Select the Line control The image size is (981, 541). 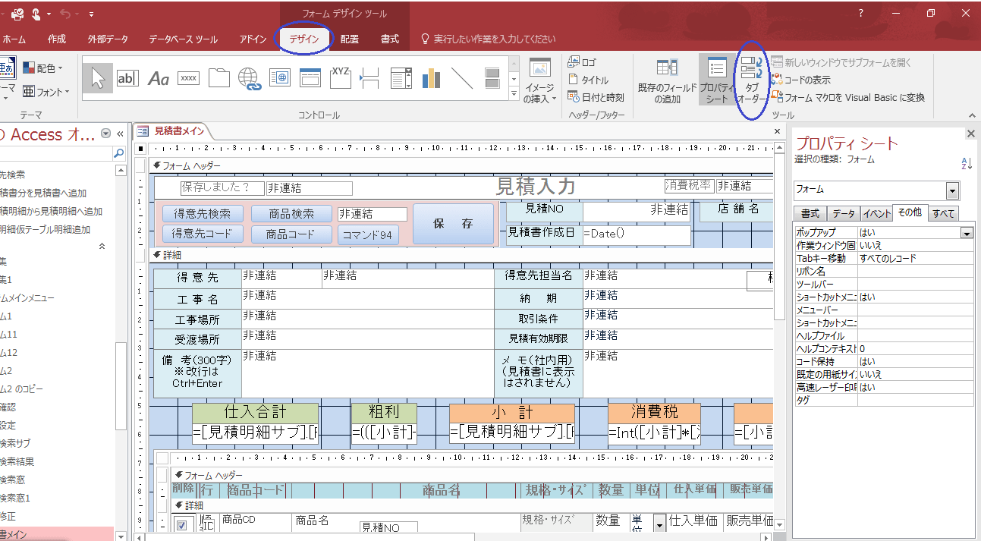click(461, 78)
